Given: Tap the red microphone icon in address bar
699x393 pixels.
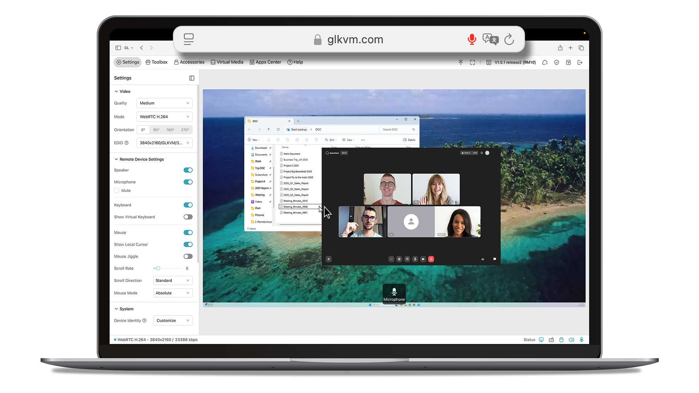Looking at the screenshot, I should (x=471, y=39).
